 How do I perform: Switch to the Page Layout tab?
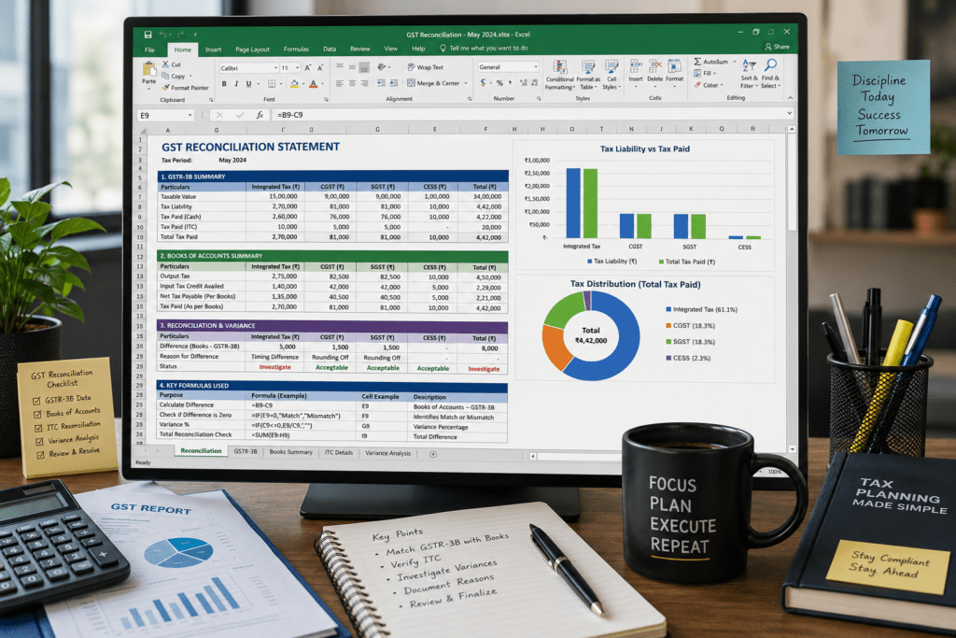point(252,50)
